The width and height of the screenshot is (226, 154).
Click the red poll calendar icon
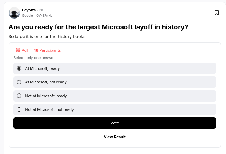[18, 50]
